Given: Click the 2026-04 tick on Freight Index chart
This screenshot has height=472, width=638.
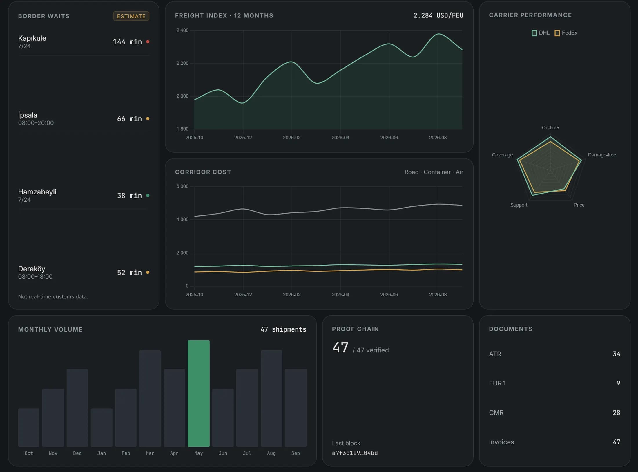Looking at the screenshot, I should click(340, 138).
